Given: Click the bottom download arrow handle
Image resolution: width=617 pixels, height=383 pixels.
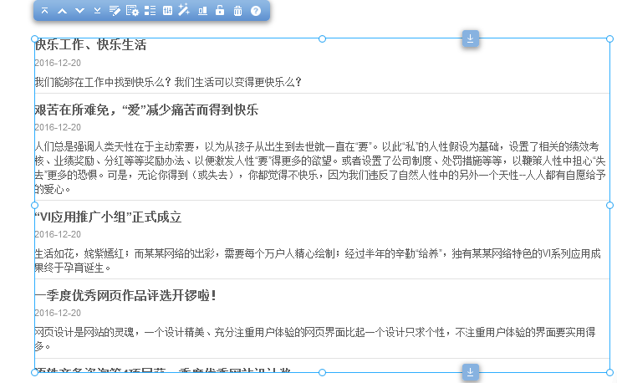Looking at the screenshot, I should click(471, 372).
